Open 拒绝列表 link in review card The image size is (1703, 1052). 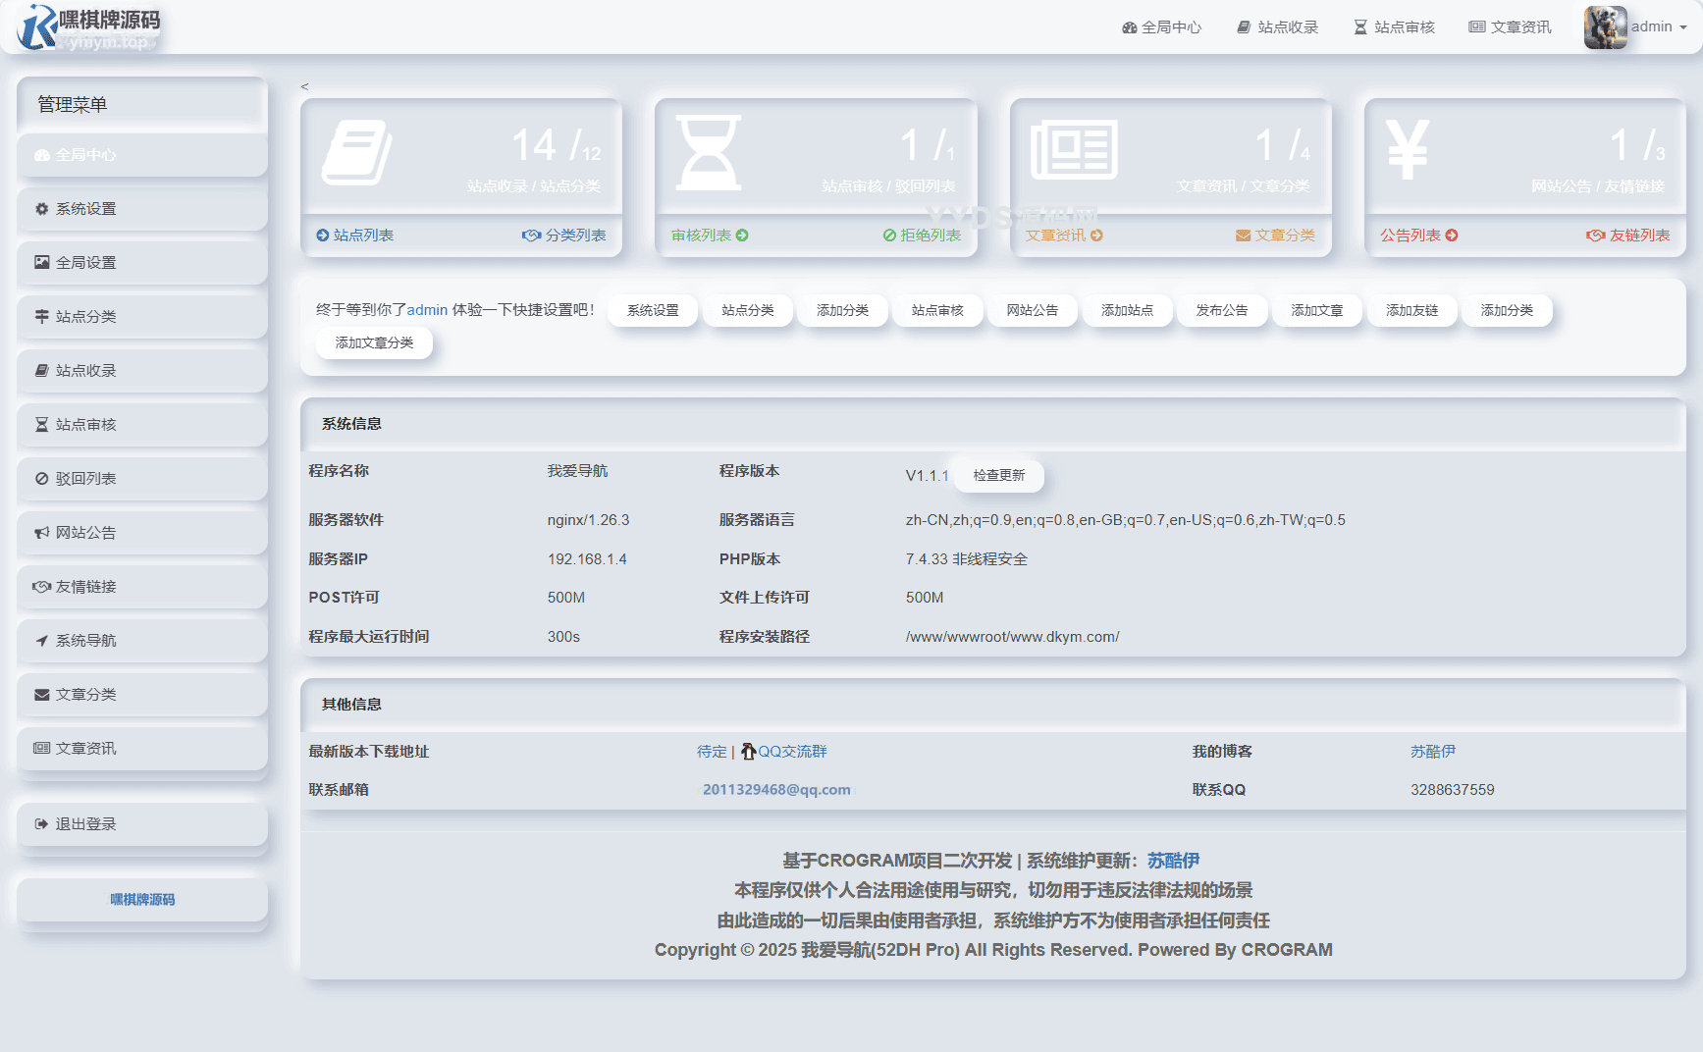click(x=922, y=236)
